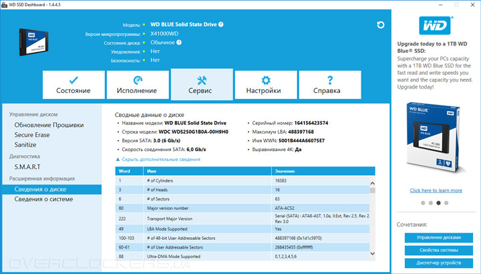Click 'Major version number' row
This screenshot has height=274, width=481.
click(243, 208)
